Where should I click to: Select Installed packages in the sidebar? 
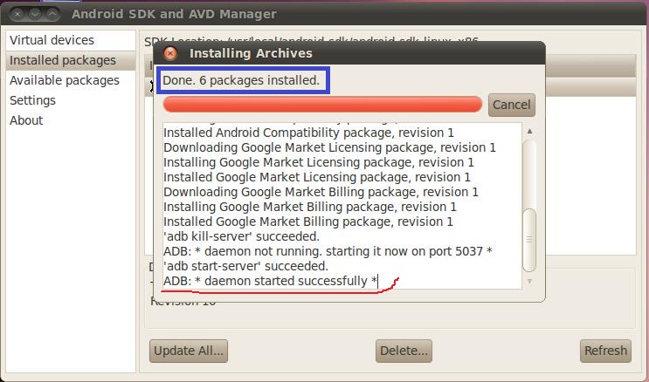click(x=62, y=60)
